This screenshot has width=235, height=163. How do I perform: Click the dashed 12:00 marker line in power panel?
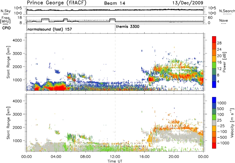click(115, 62)
